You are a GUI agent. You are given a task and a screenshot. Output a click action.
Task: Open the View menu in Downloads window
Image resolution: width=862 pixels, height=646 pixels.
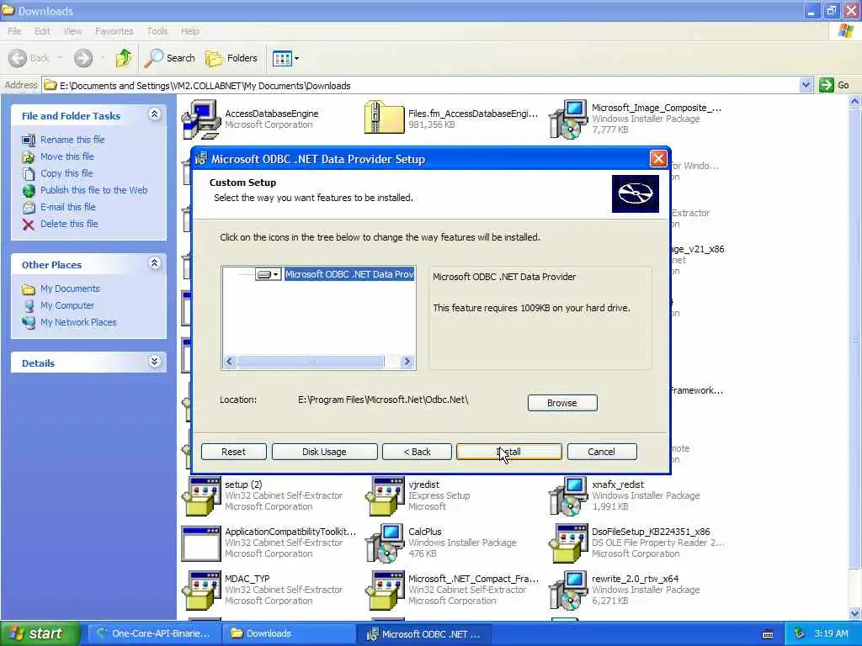[72, 31]
